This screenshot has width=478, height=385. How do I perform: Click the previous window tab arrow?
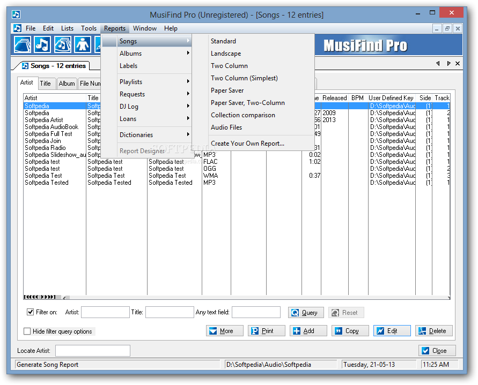tap(438, 63)
